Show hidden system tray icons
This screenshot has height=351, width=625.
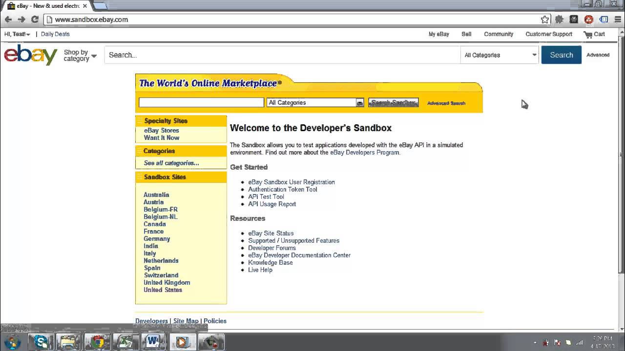click(x=535, y=342)
